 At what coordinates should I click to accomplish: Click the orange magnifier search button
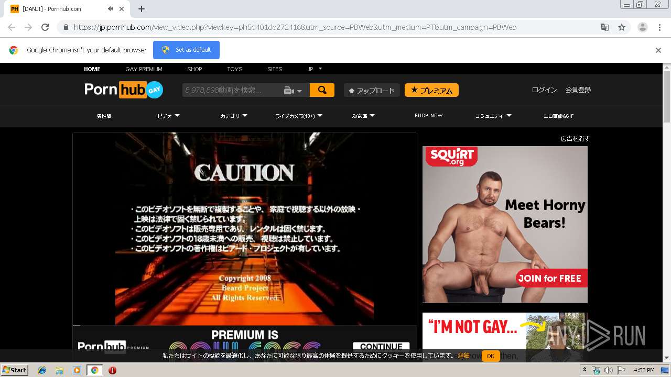(322, 90)
